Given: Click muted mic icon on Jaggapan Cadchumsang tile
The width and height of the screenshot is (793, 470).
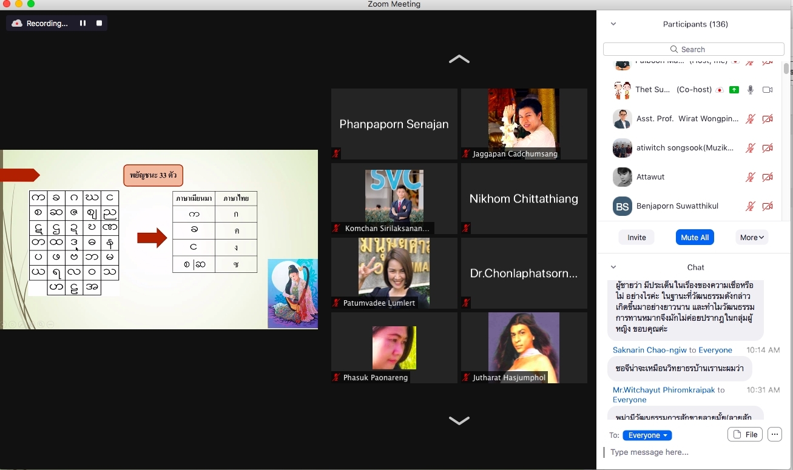Looking at the screenshot, I should (x=466, y=154).
